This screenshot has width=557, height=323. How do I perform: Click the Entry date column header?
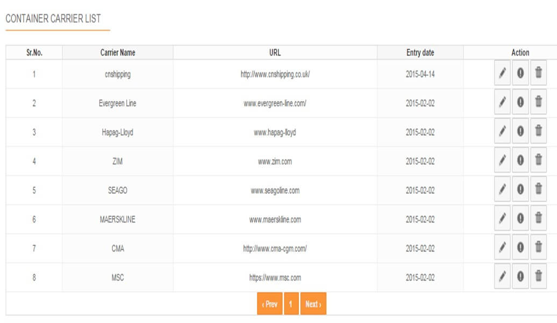coord(420,53)
